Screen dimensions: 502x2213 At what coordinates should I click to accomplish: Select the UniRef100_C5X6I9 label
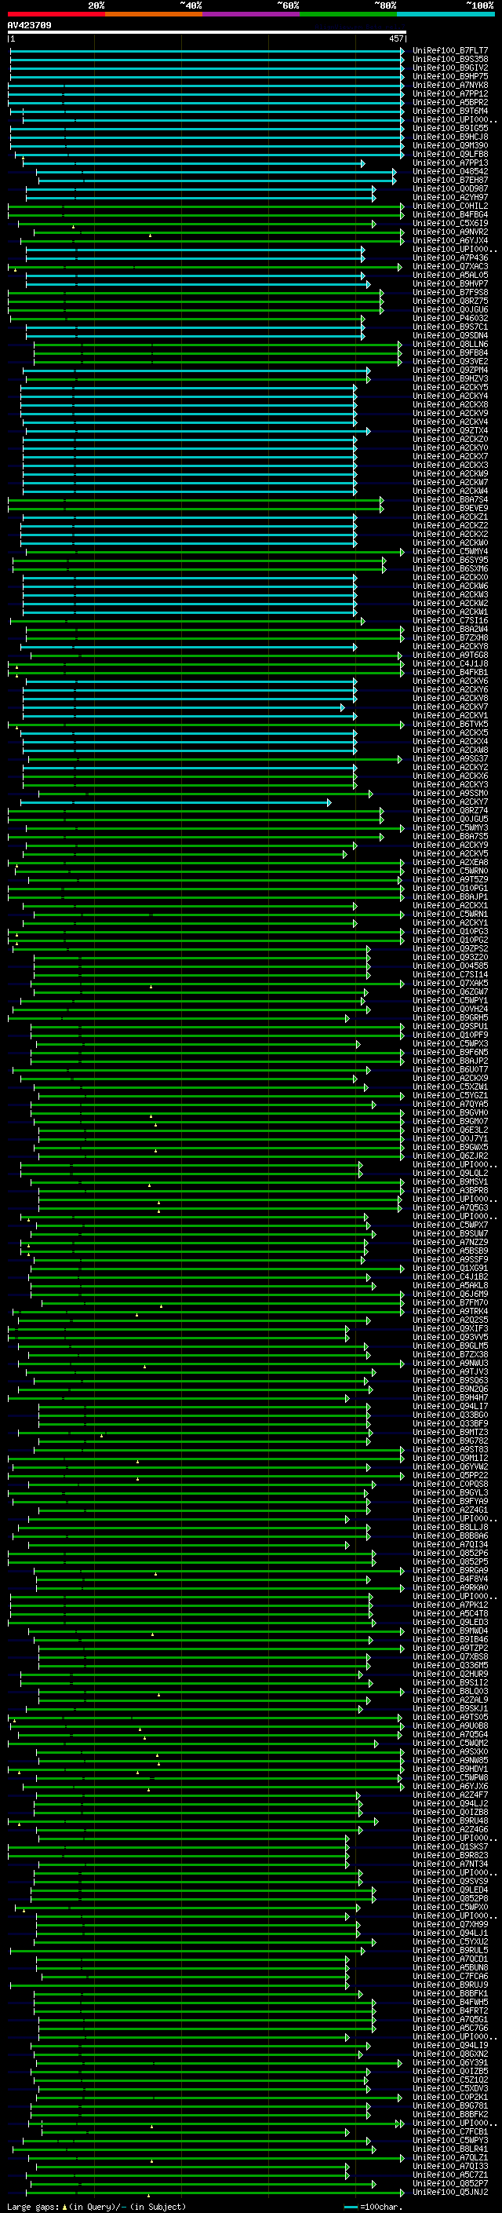coord(449,224)
